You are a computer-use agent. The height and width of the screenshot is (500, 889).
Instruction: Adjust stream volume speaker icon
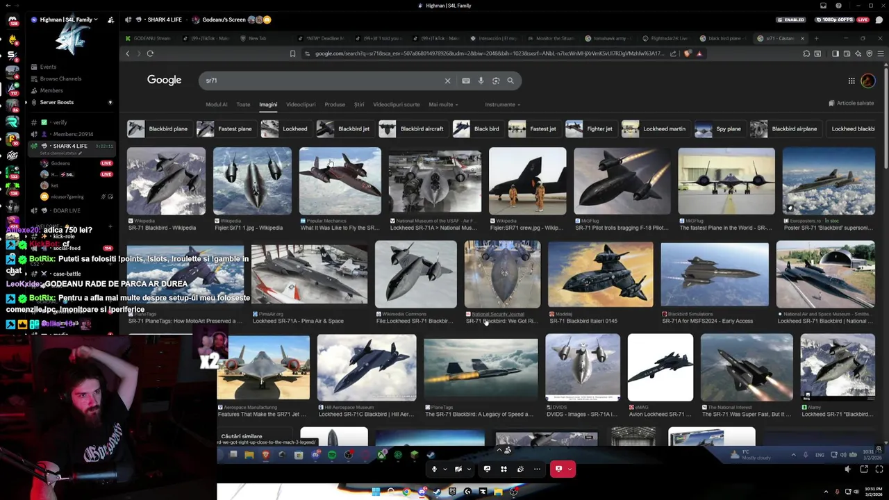847,469
